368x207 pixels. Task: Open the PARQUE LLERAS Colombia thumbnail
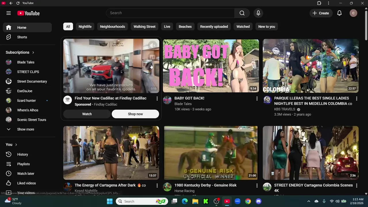[310, 66]
